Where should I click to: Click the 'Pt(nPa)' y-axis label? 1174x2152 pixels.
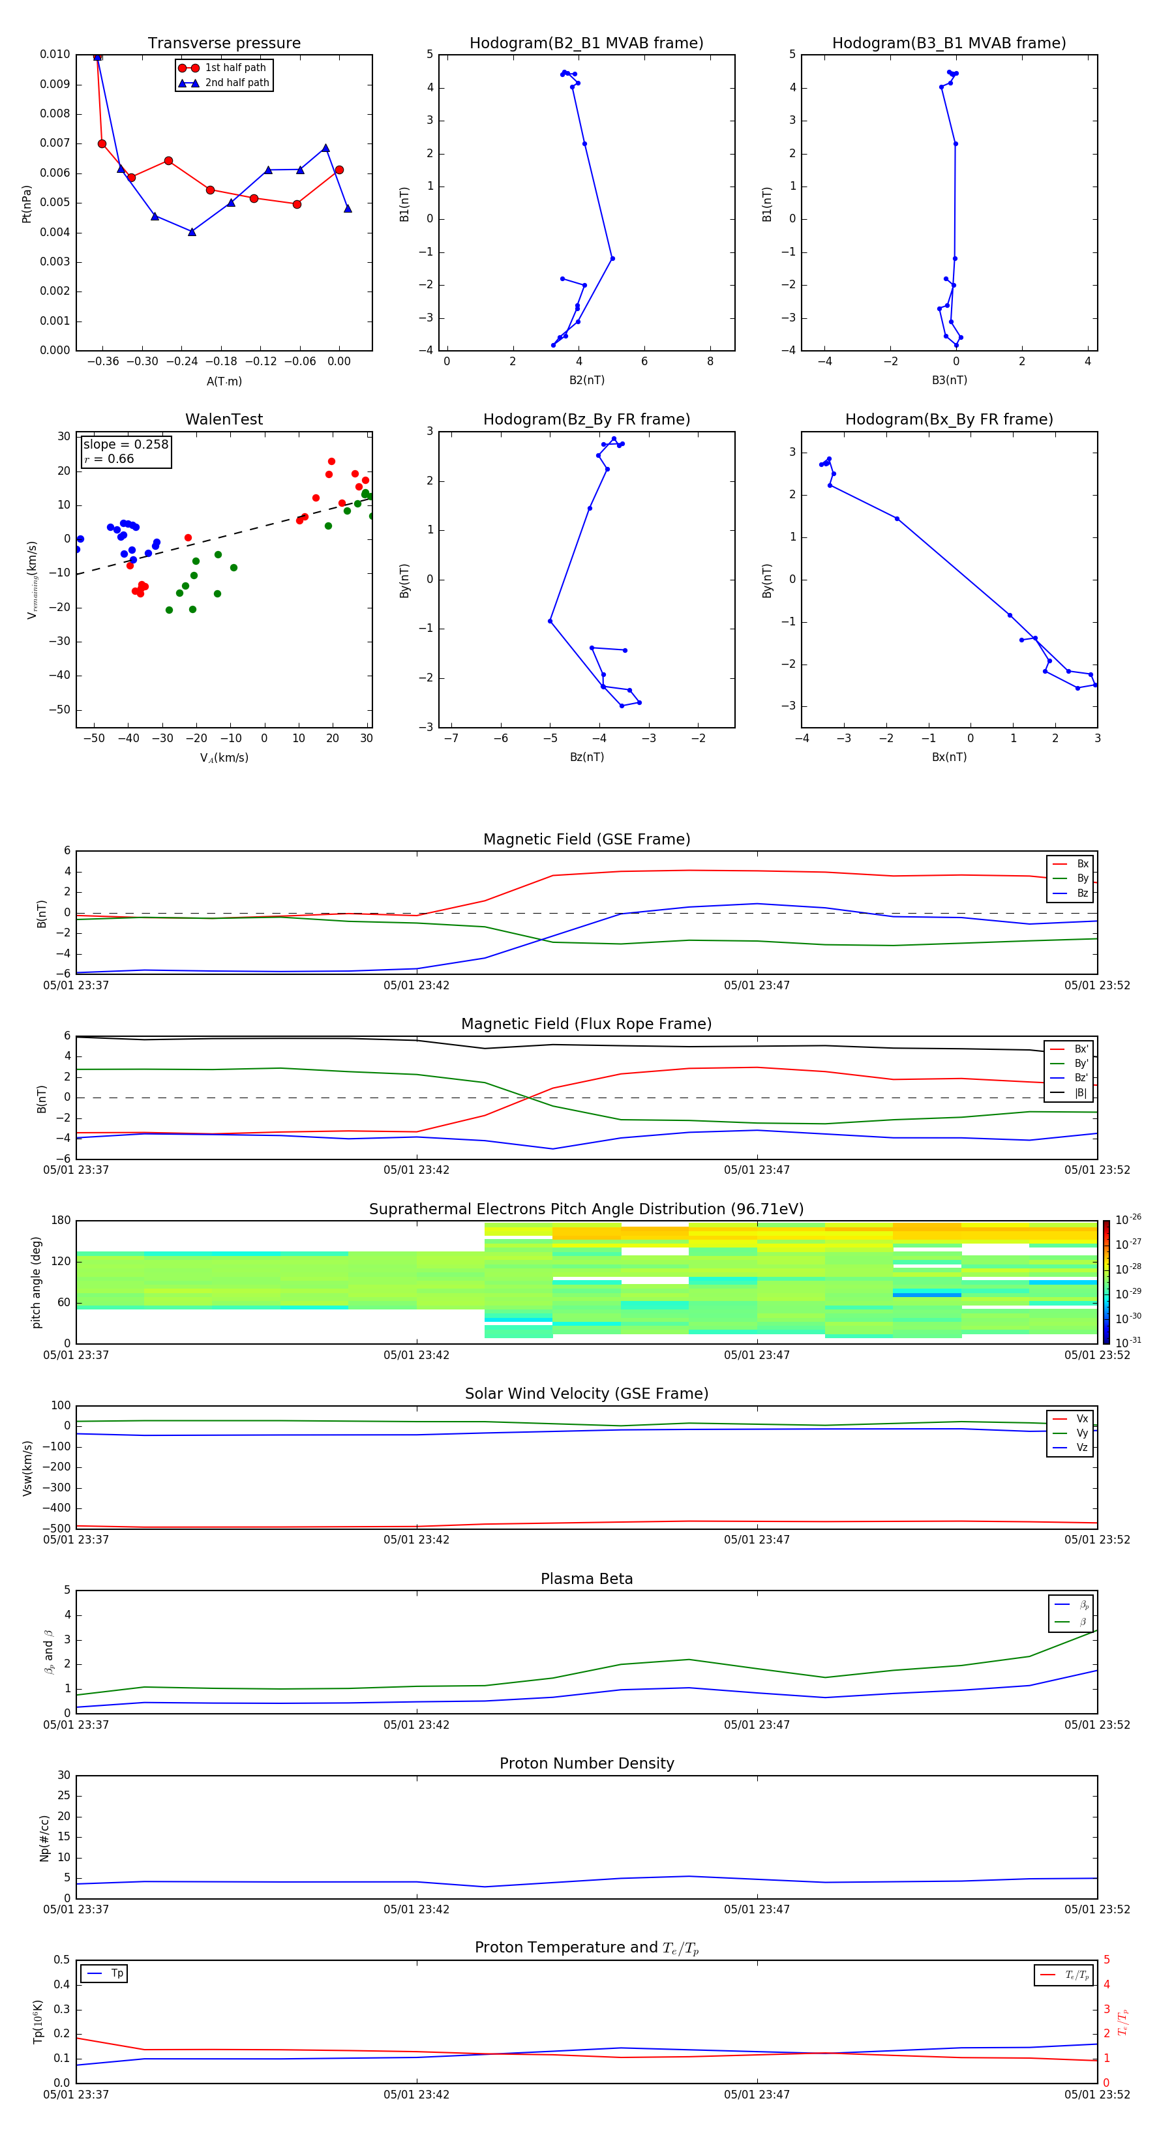point(27,203)
